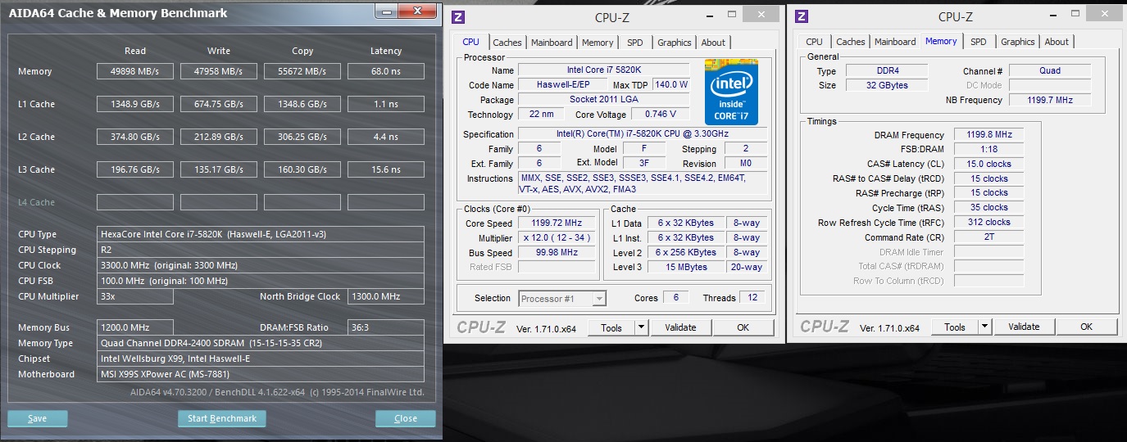Switch to Caches tab in left CPU-Z window
The height and width of the screenshot is (442, 1127).
point(507,43)
